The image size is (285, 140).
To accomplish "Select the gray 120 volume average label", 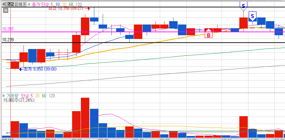I will click(52, 96).
